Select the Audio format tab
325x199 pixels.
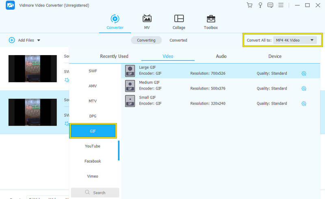[x=221, y=56]
